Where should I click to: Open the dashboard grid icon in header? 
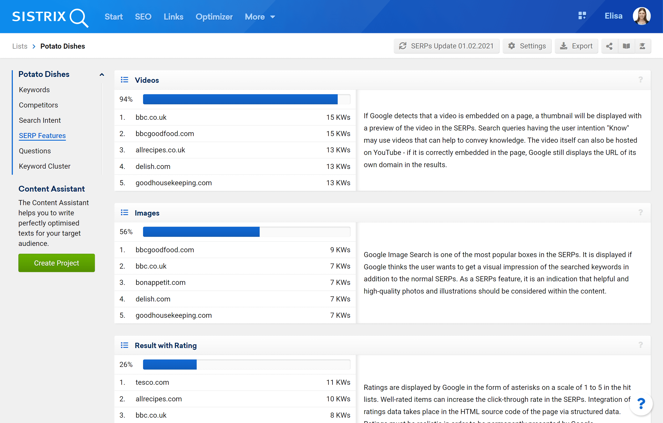pyautogui.click(x=582, y=16)
